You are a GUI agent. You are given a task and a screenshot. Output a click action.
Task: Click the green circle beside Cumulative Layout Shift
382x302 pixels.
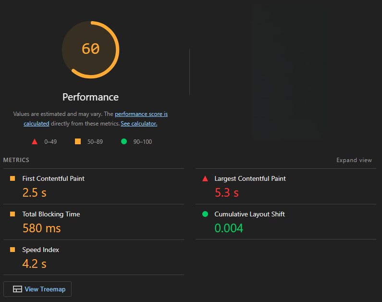(205, 214)
